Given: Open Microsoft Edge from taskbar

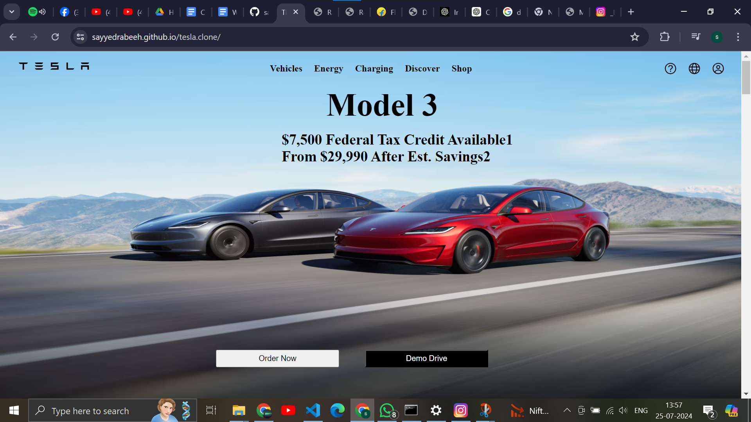Looking at the screenshot, I should pos(337,410).
